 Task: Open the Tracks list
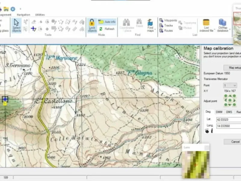click(166, 25)
